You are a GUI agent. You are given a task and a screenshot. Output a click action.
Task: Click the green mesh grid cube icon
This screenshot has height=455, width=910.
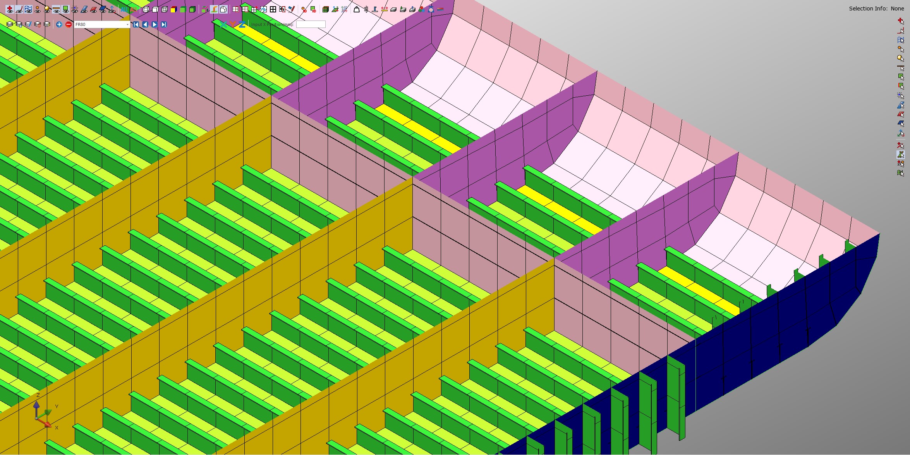coord(326,9)
